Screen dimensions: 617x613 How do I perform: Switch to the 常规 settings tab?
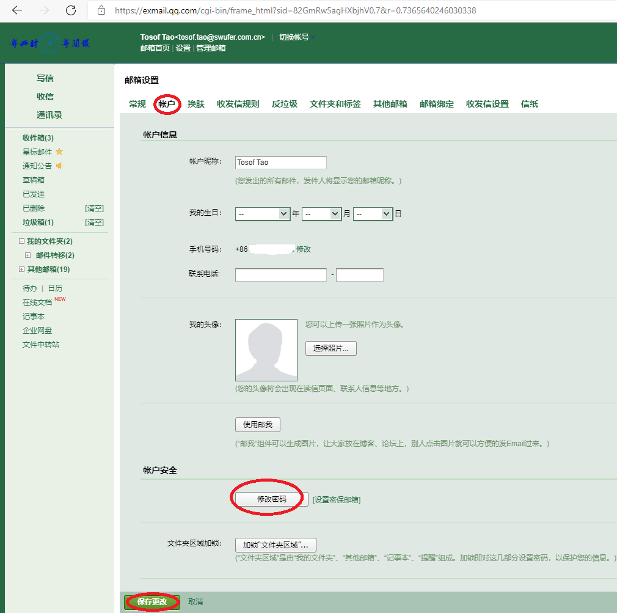click(137, 104)
